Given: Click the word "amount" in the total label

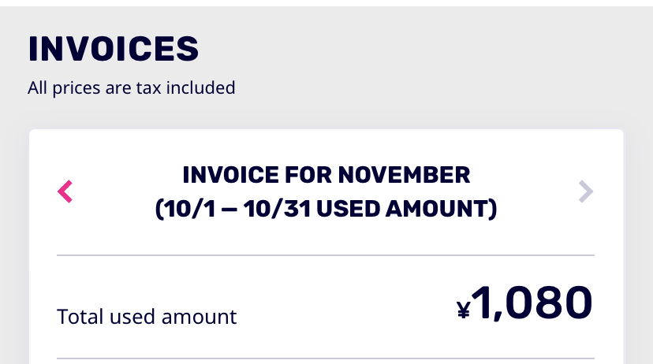Looking at the screenshot, I should [x=199, y=317].
